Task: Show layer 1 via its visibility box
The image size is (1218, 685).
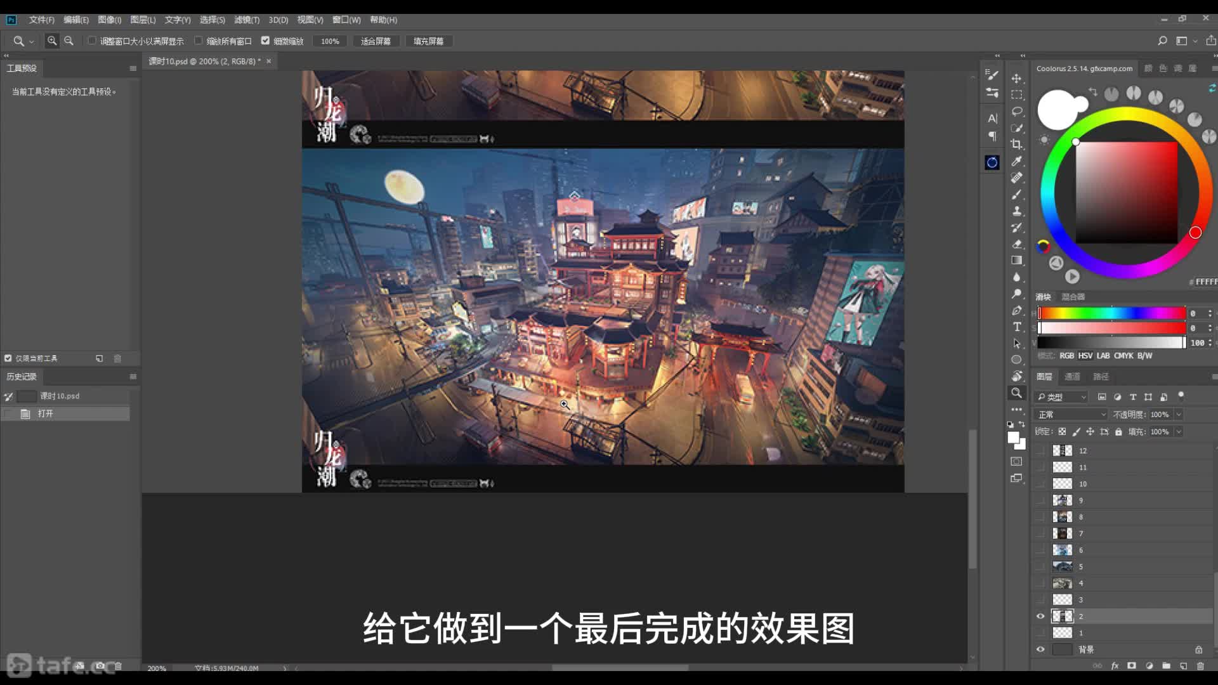Action: (1040, 632)
